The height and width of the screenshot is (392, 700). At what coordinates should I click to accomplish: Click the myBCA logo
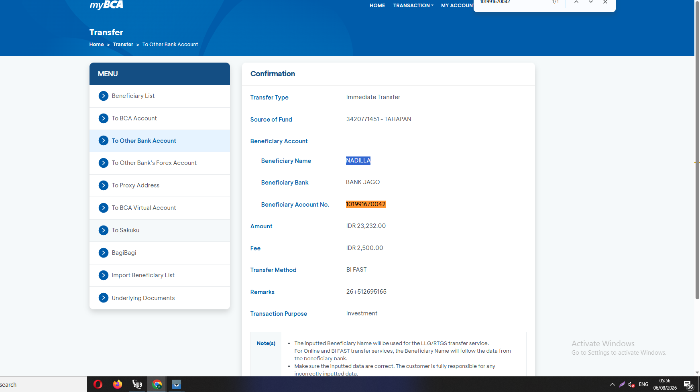pyautogui.click(x=106, y=5)
